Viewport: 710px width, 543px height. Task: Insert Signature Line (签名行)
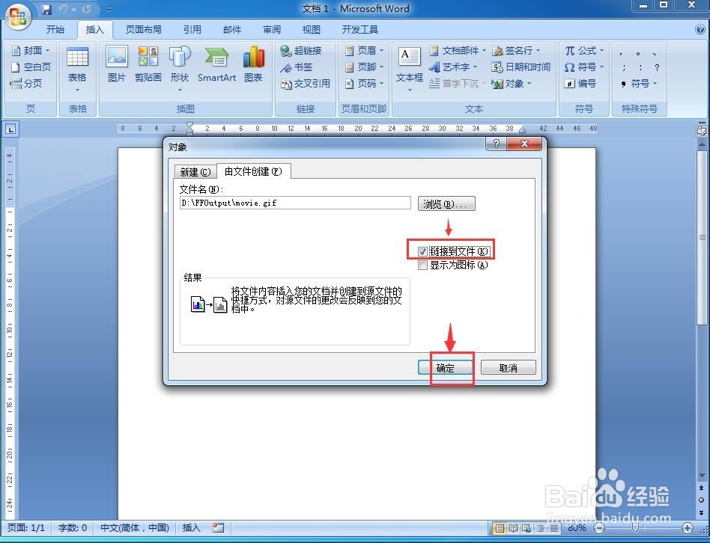point(516,51)
